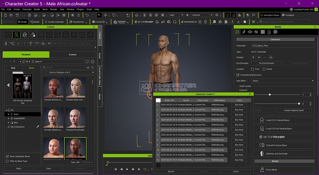Check the Foot contact checkbox
Viewport: 319px width, 175px height.
coord(252,69)
